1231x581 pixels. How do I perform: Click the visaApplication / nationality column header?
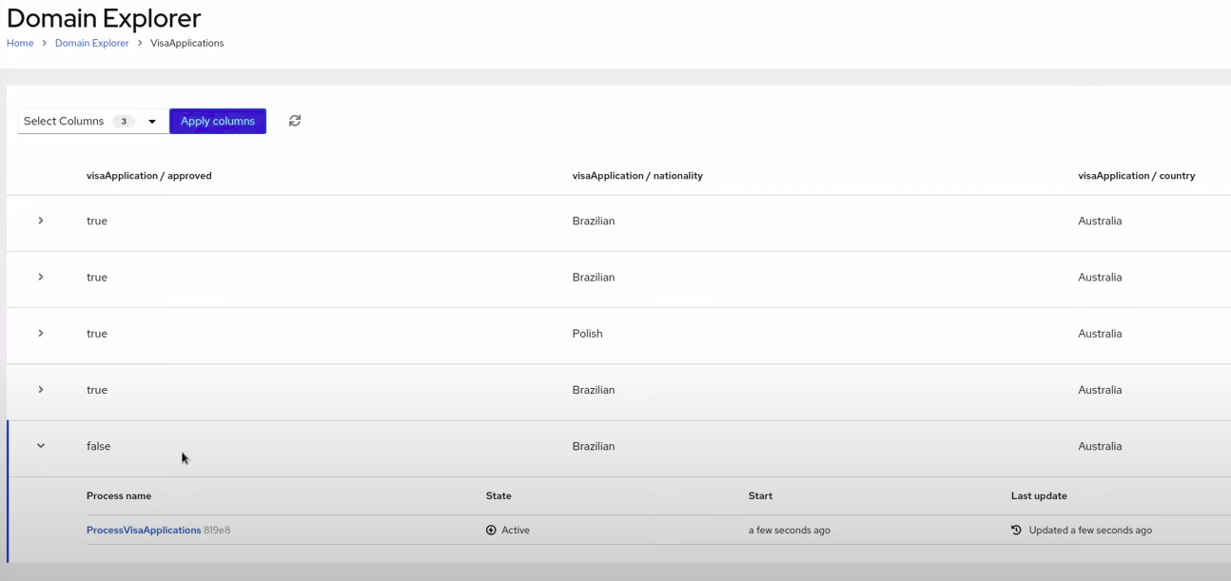point(637,176)
